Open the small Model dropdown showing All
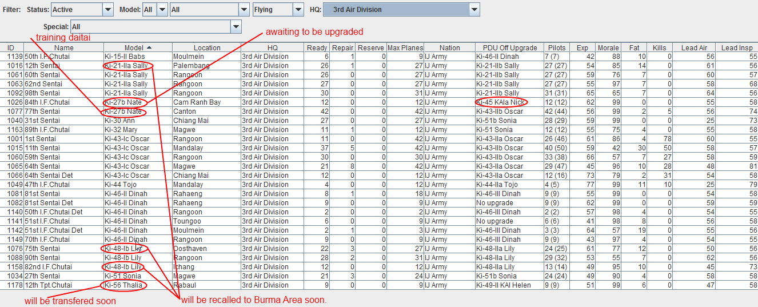The width and height of the screenshot is (758, 307). coord(155,9)
